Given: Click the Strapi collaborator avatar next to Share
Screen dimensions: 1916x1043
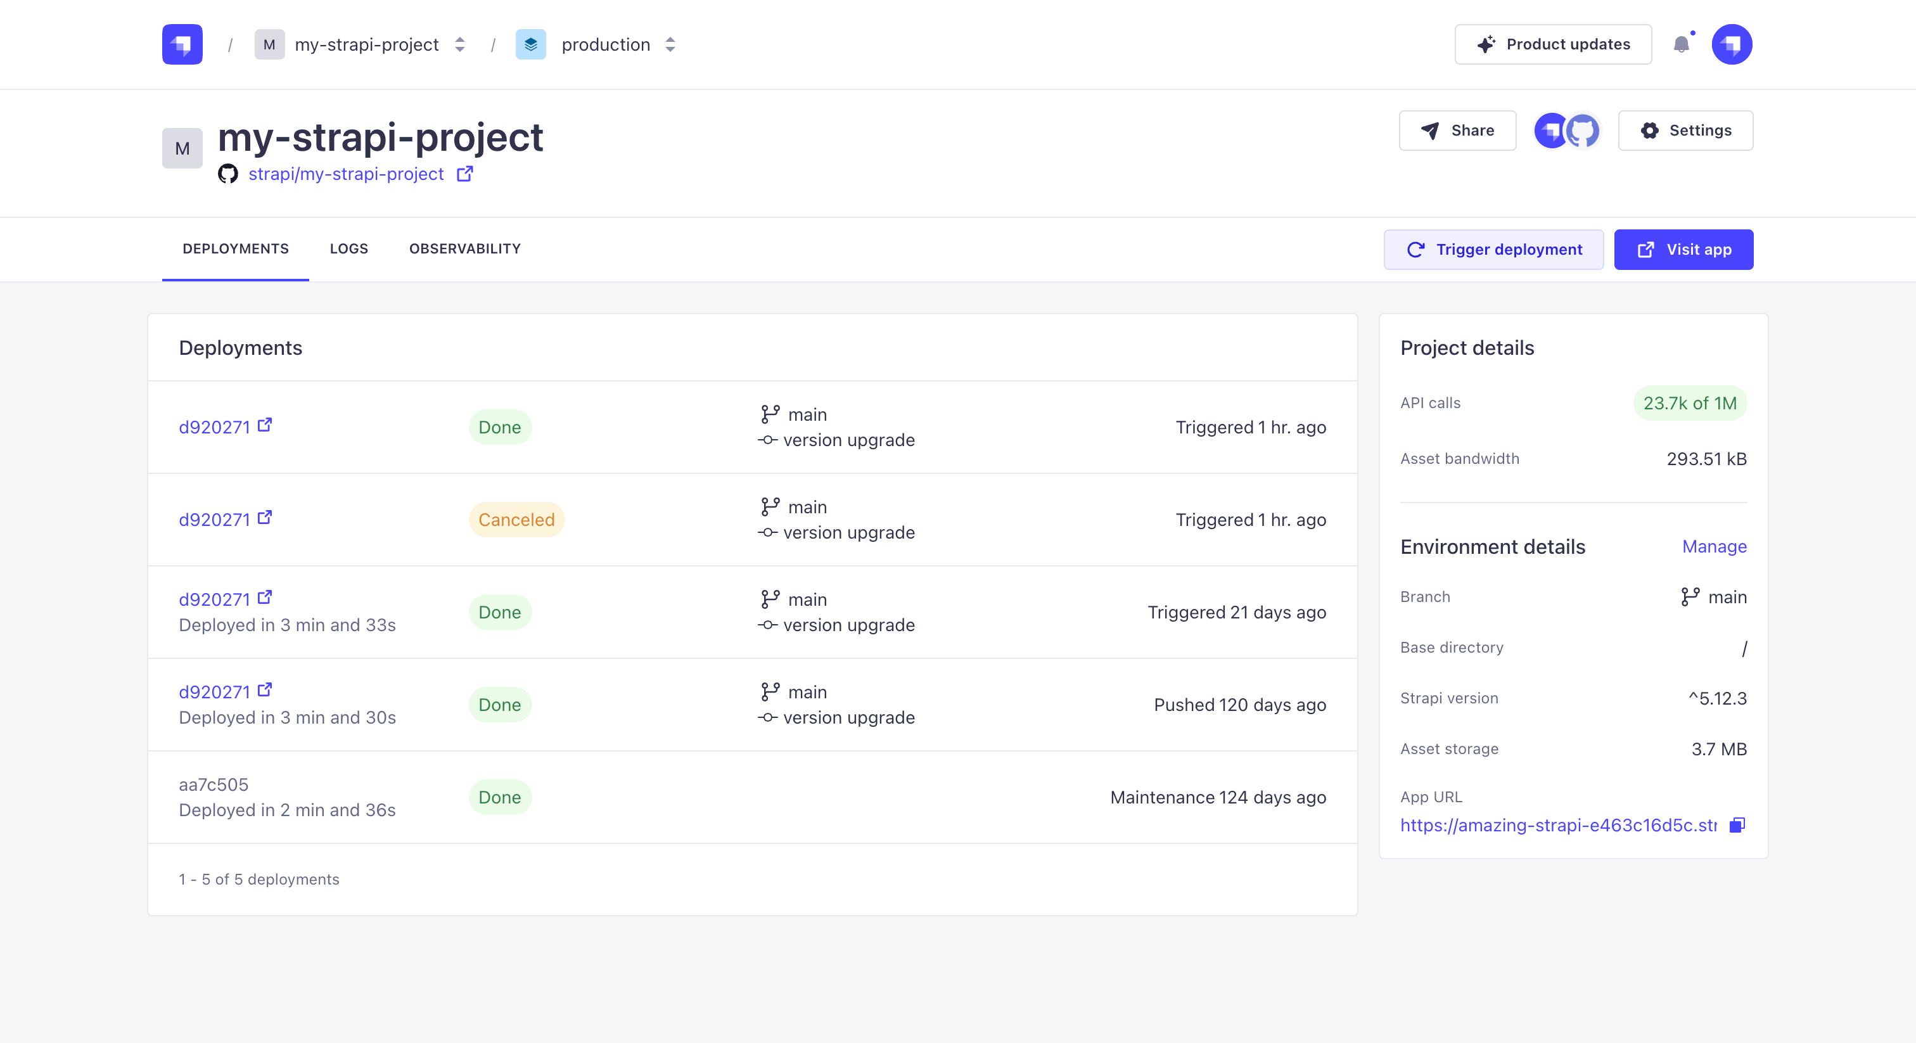Looking at the screenshot, I should click(1552, 131).
